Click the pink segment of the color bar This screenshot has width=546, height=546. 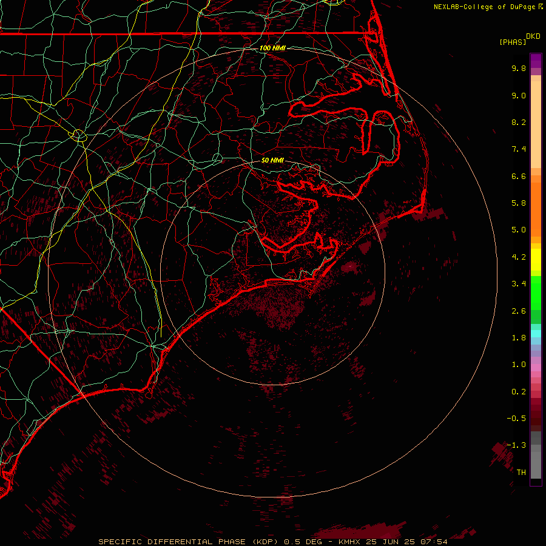536,368
